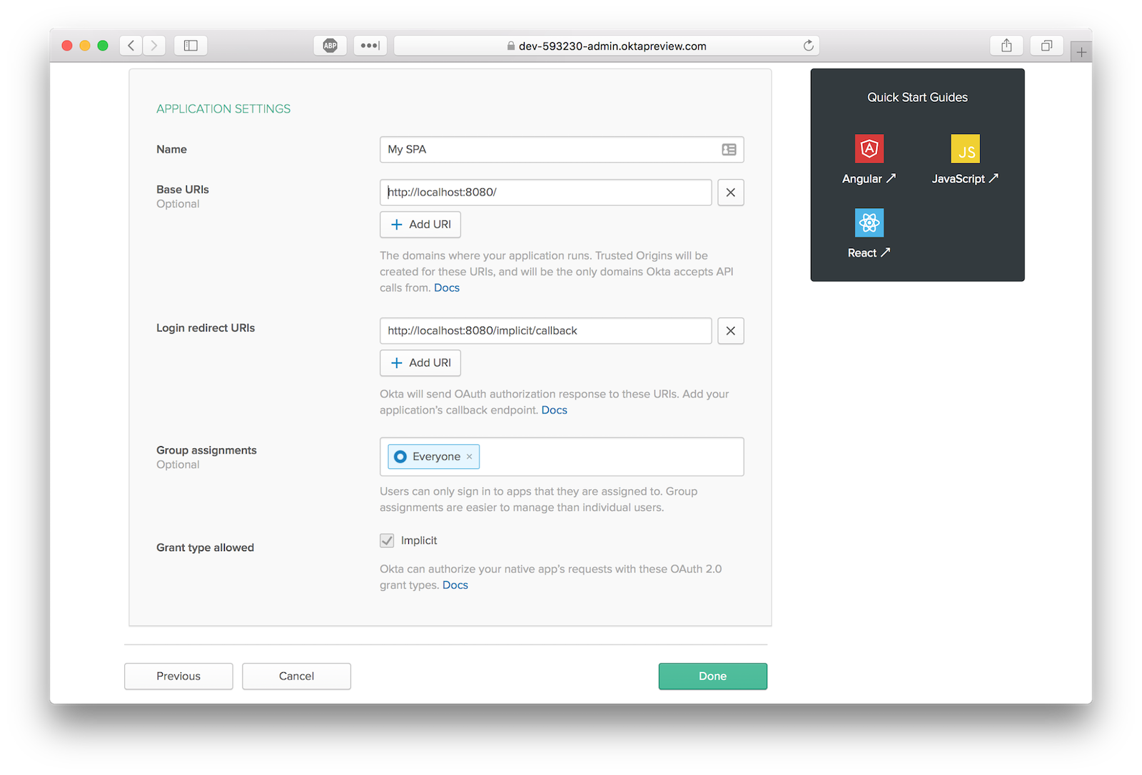Screen dimensions: 1142x775
Task: Reload the page with refresh icon
Action: click(x=808, y=46)
